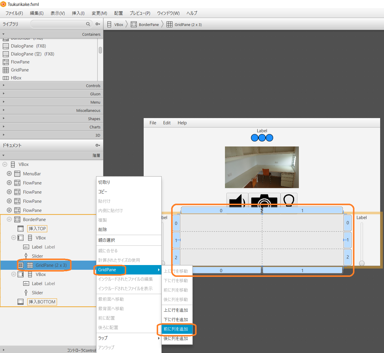Click the root VBox icon in hierarchy
The width and height of the screenshot is (384, 353).
[x=13, y=164]
